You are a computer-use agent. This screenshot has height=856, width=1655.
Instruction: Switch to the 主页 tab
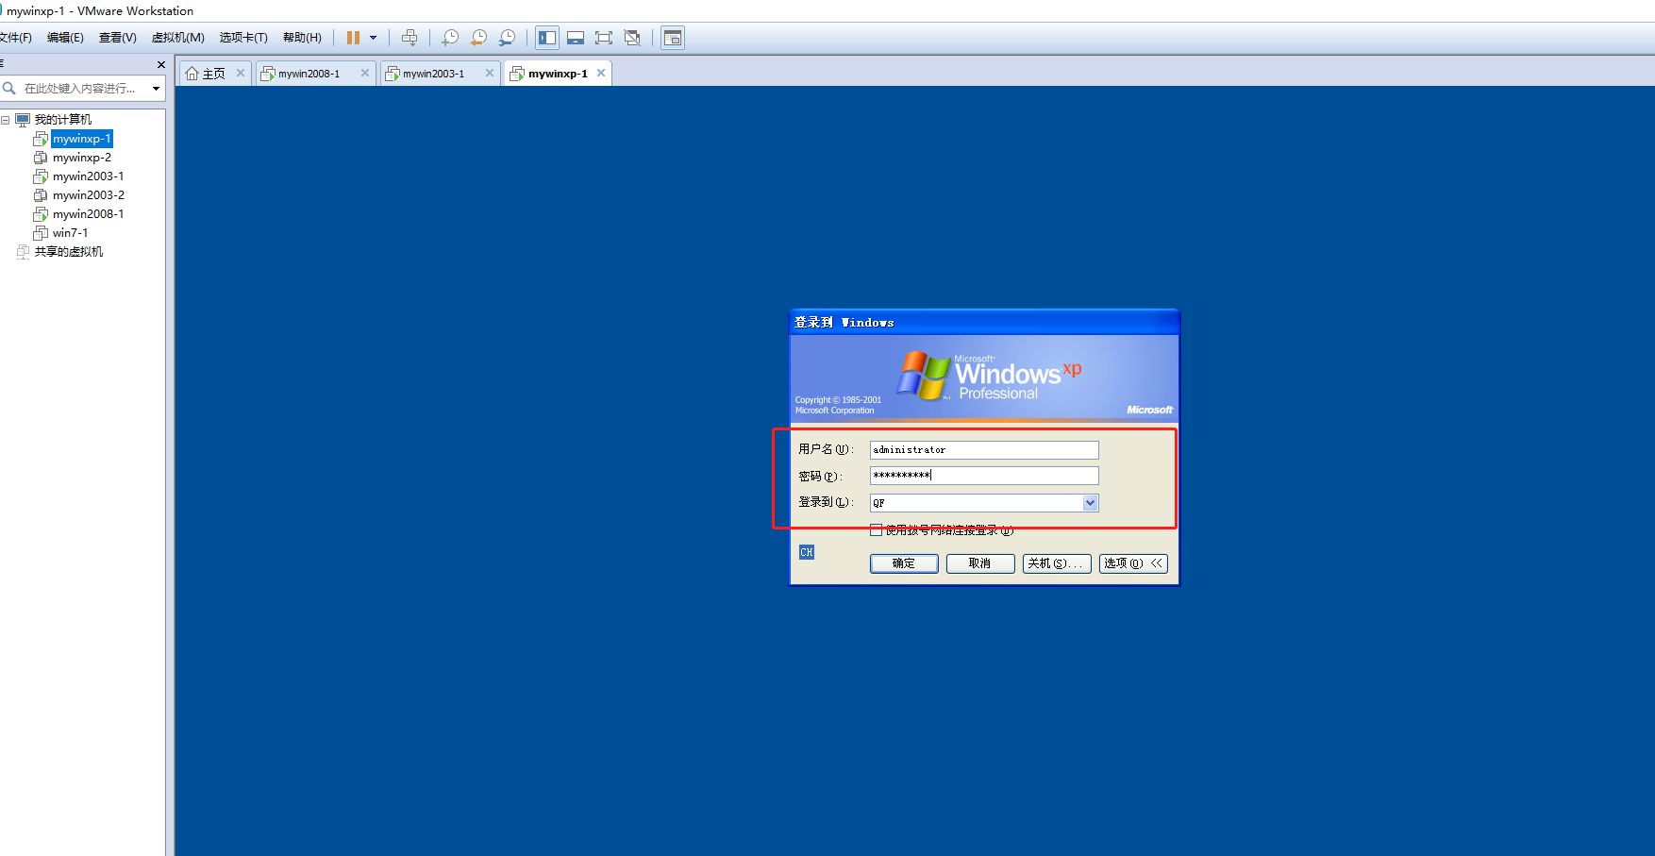pyautogui.click(x=214, y=74)
